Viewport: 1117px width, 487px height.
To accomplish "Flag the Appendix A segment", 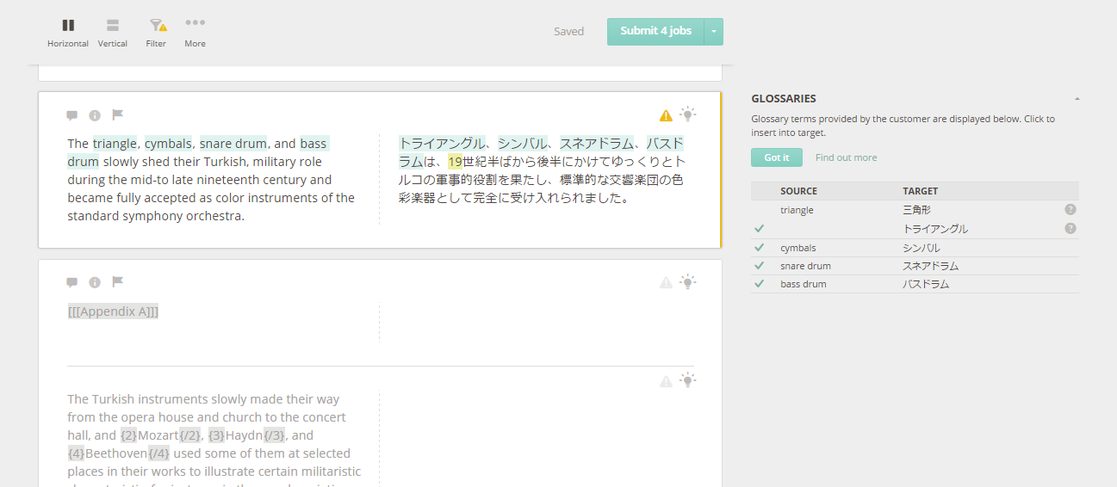I will [118, 281].
